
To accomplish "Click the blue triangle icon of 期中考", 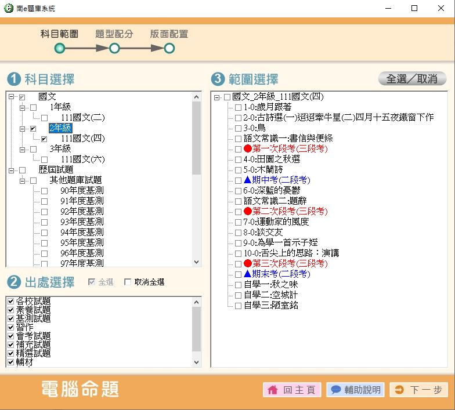I will [247, 180].
